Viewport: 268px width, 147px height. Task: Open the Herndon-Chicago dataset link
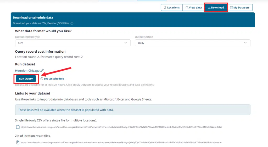27,71
